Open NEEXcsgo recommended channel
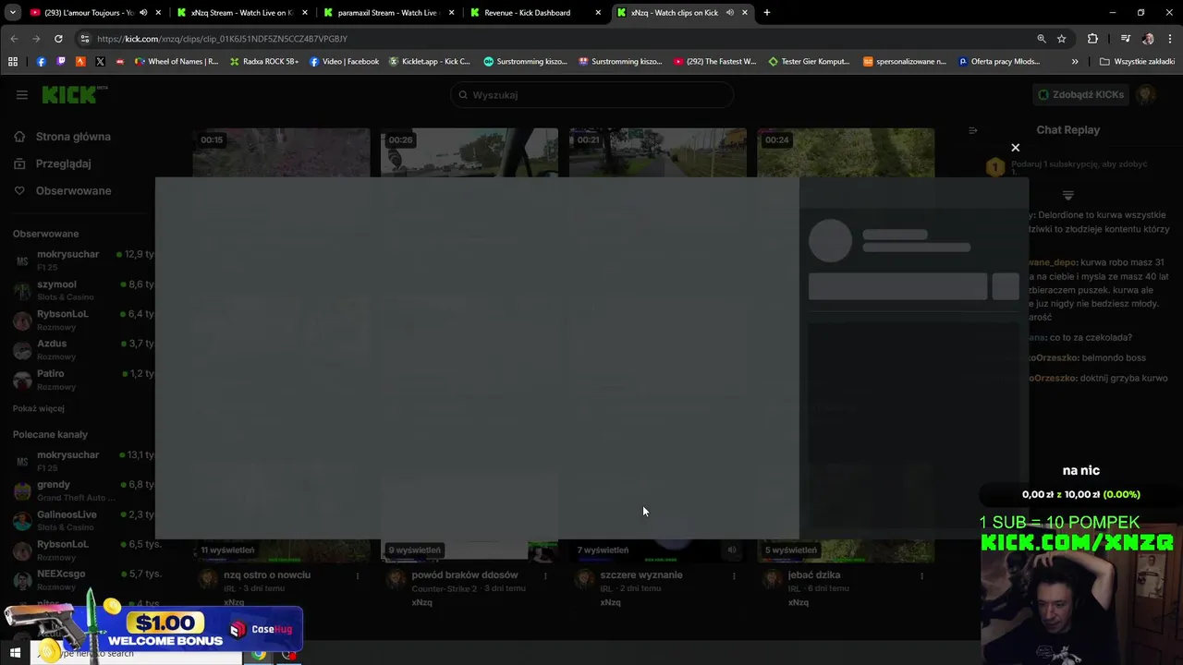 click(x=83, y=578)
